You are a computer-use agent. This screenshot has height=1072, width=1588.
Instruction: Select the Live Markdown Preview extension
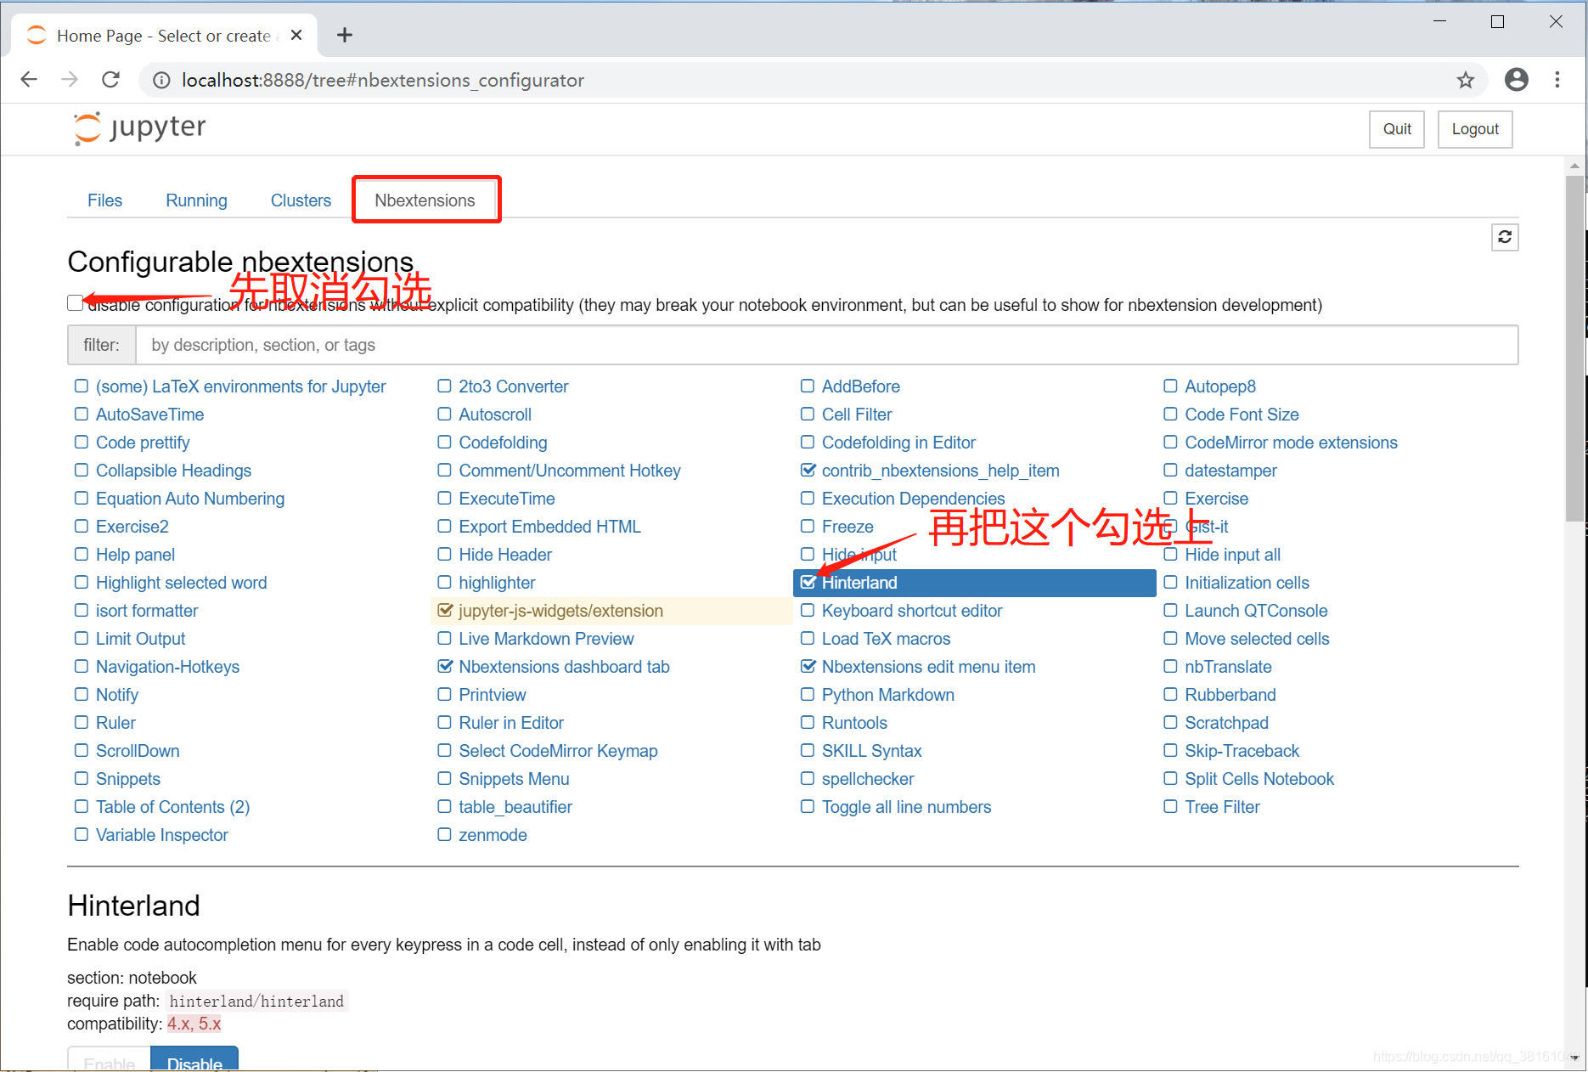[x=546, y=639]
